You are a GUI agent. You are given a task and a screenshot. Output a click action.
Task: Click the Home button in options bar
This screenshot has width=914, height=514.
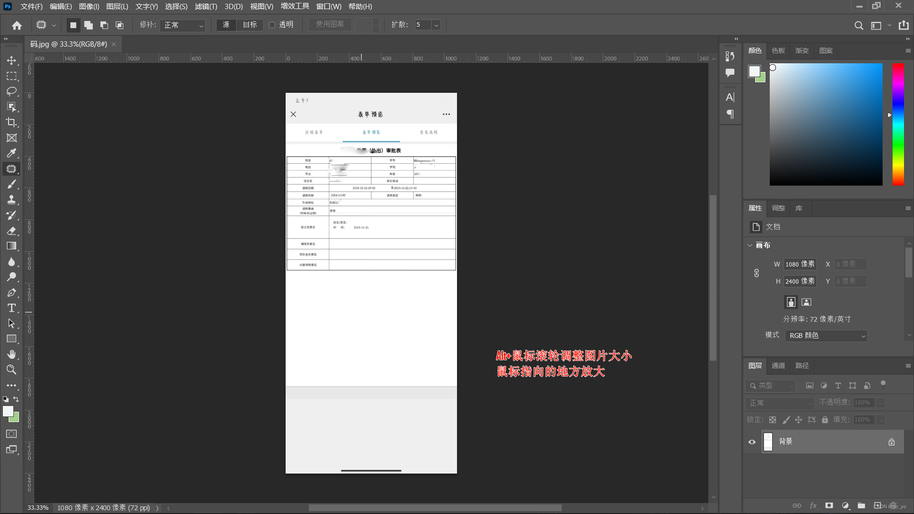click(x=17, y=25)
